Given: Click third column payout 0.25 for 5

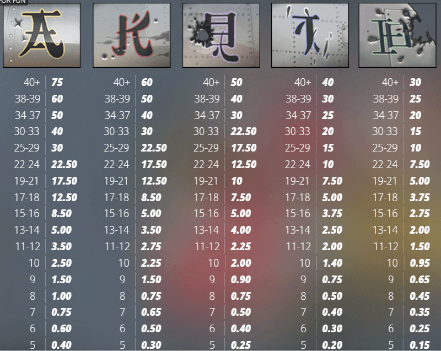Looking at the screenshot, I should 241,345.
